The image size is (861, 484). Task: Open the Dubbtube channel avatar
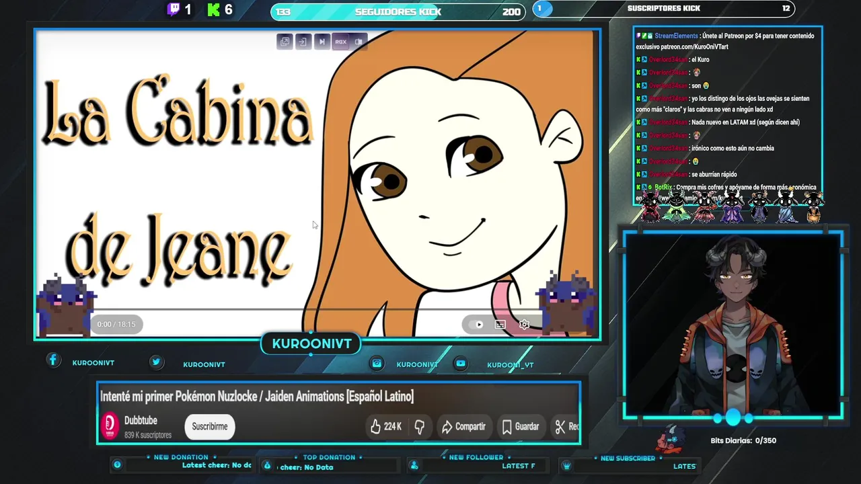coord(110,426)
